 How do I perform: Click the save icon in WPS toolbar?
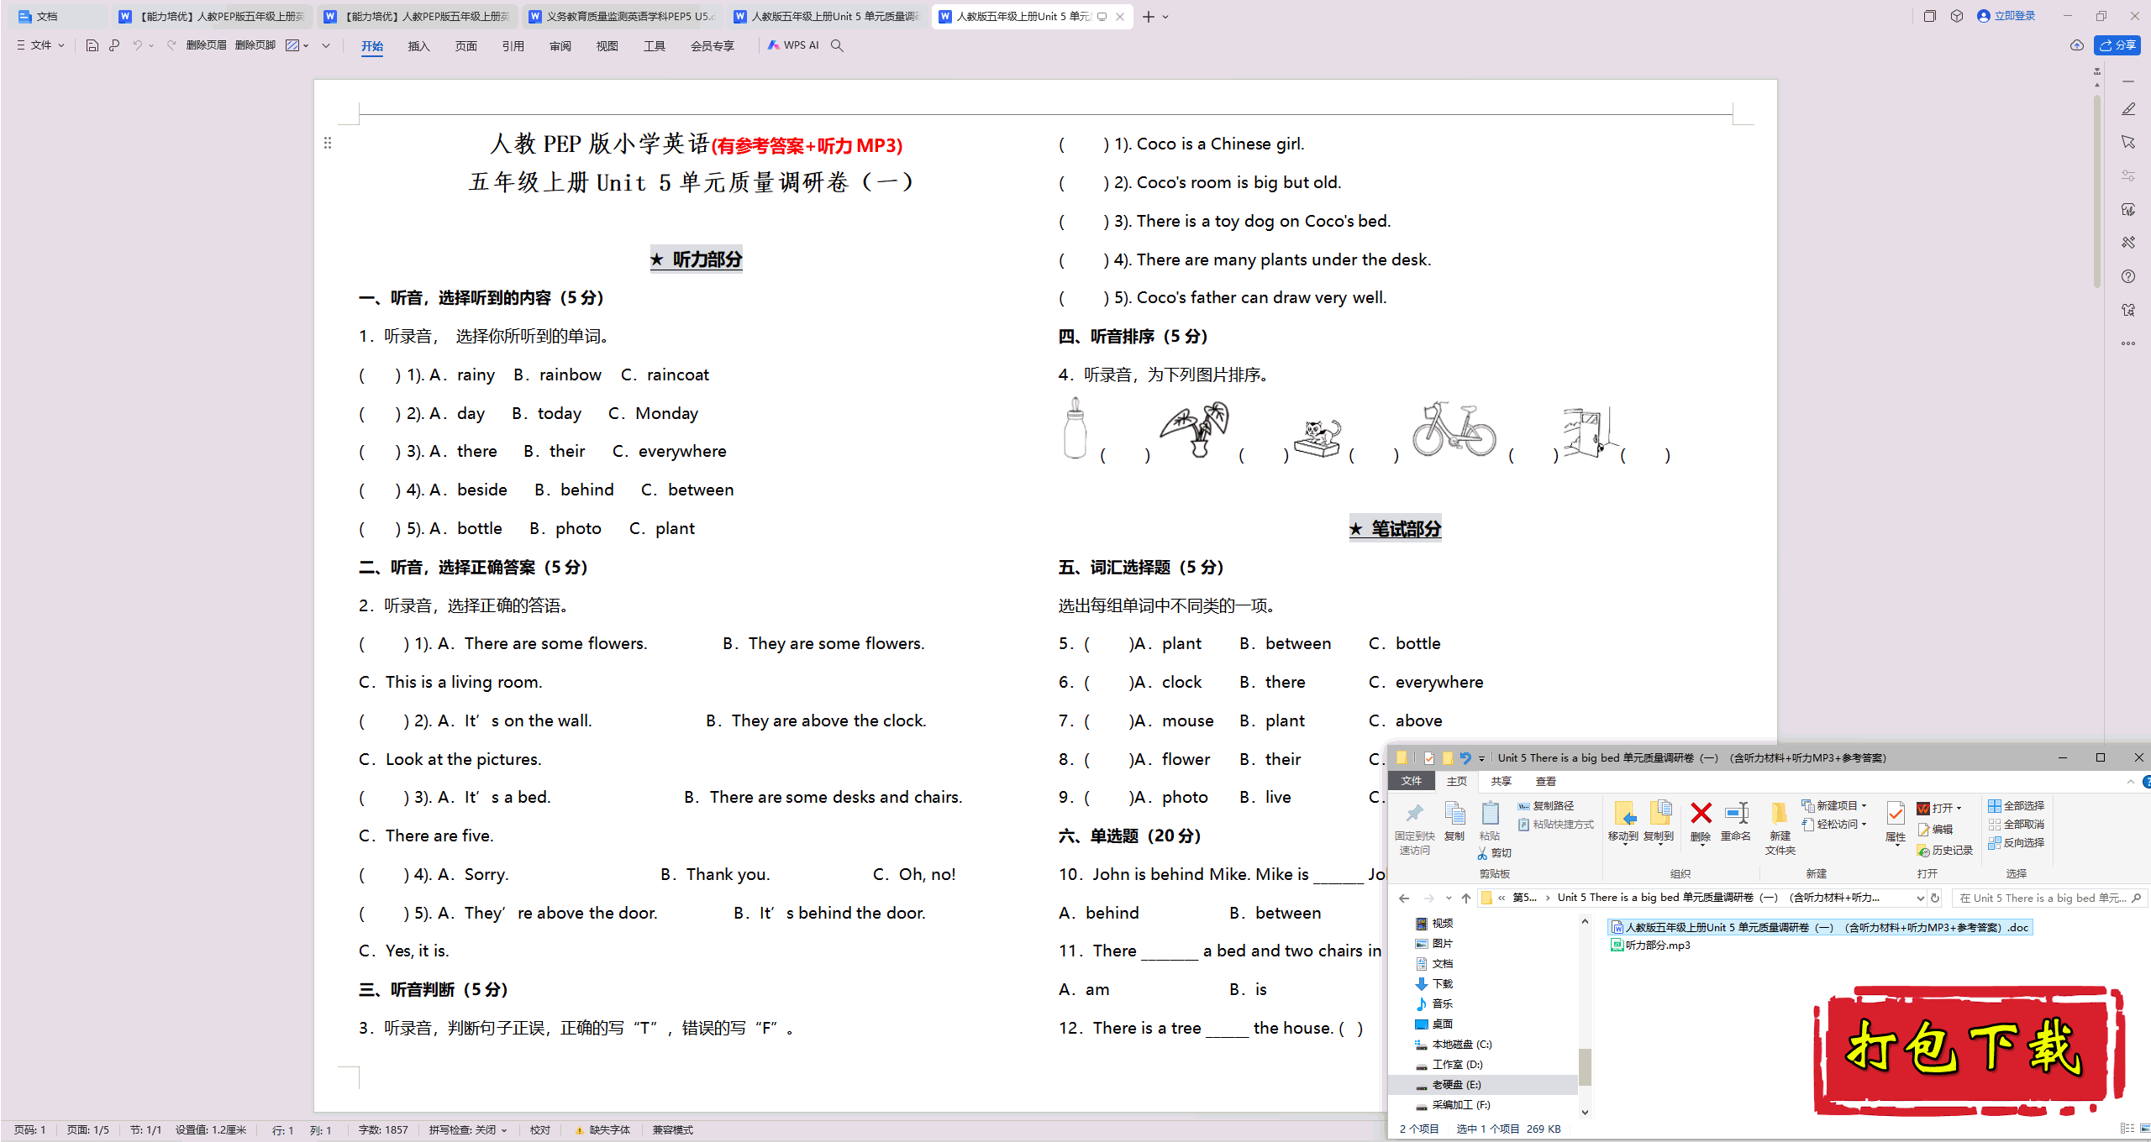click(x=92, y=45)
